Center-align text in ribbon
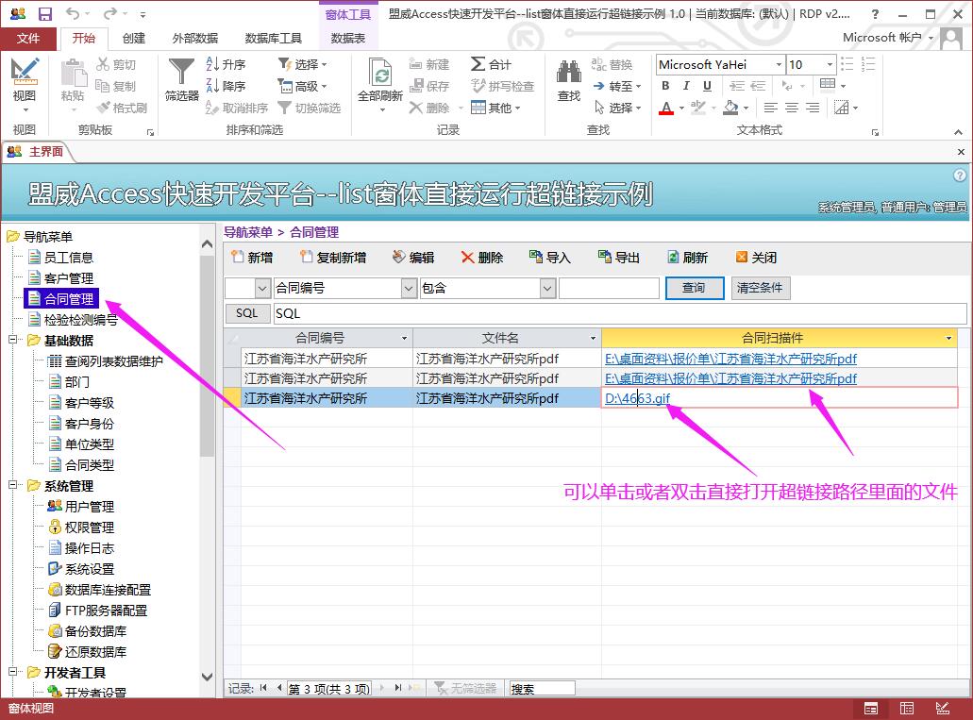This screenshot has width=973, height=720. (x=792, y=108)
